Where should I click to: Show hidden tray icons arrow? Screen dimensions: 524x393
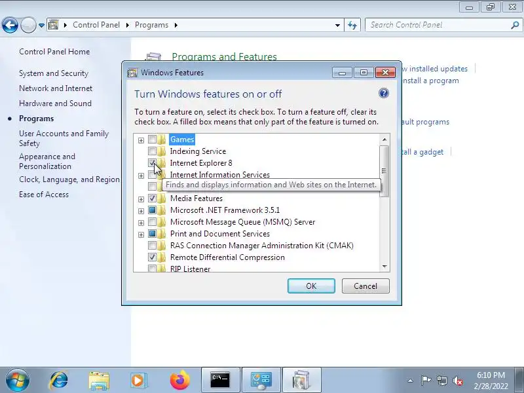click(411, 381)
